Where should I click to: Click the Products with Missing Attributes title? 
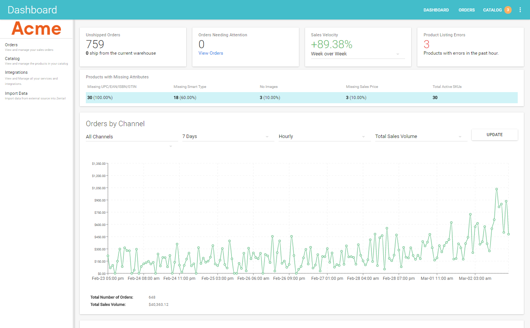(x=117, y=77)
